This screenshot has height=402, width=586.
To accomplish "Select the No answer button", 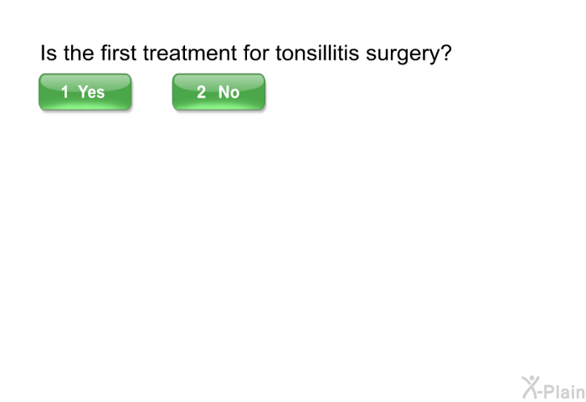I will (x=218, y=92).
